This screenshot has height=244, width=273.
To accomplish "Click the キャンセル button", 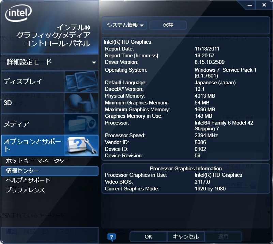I will [x=186, y=237].
